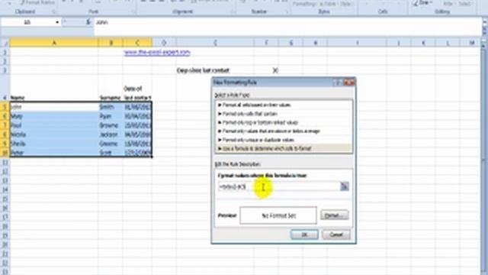Select row 10 header
The height and width of the screenshot is (275, 488).
(5, 153)
